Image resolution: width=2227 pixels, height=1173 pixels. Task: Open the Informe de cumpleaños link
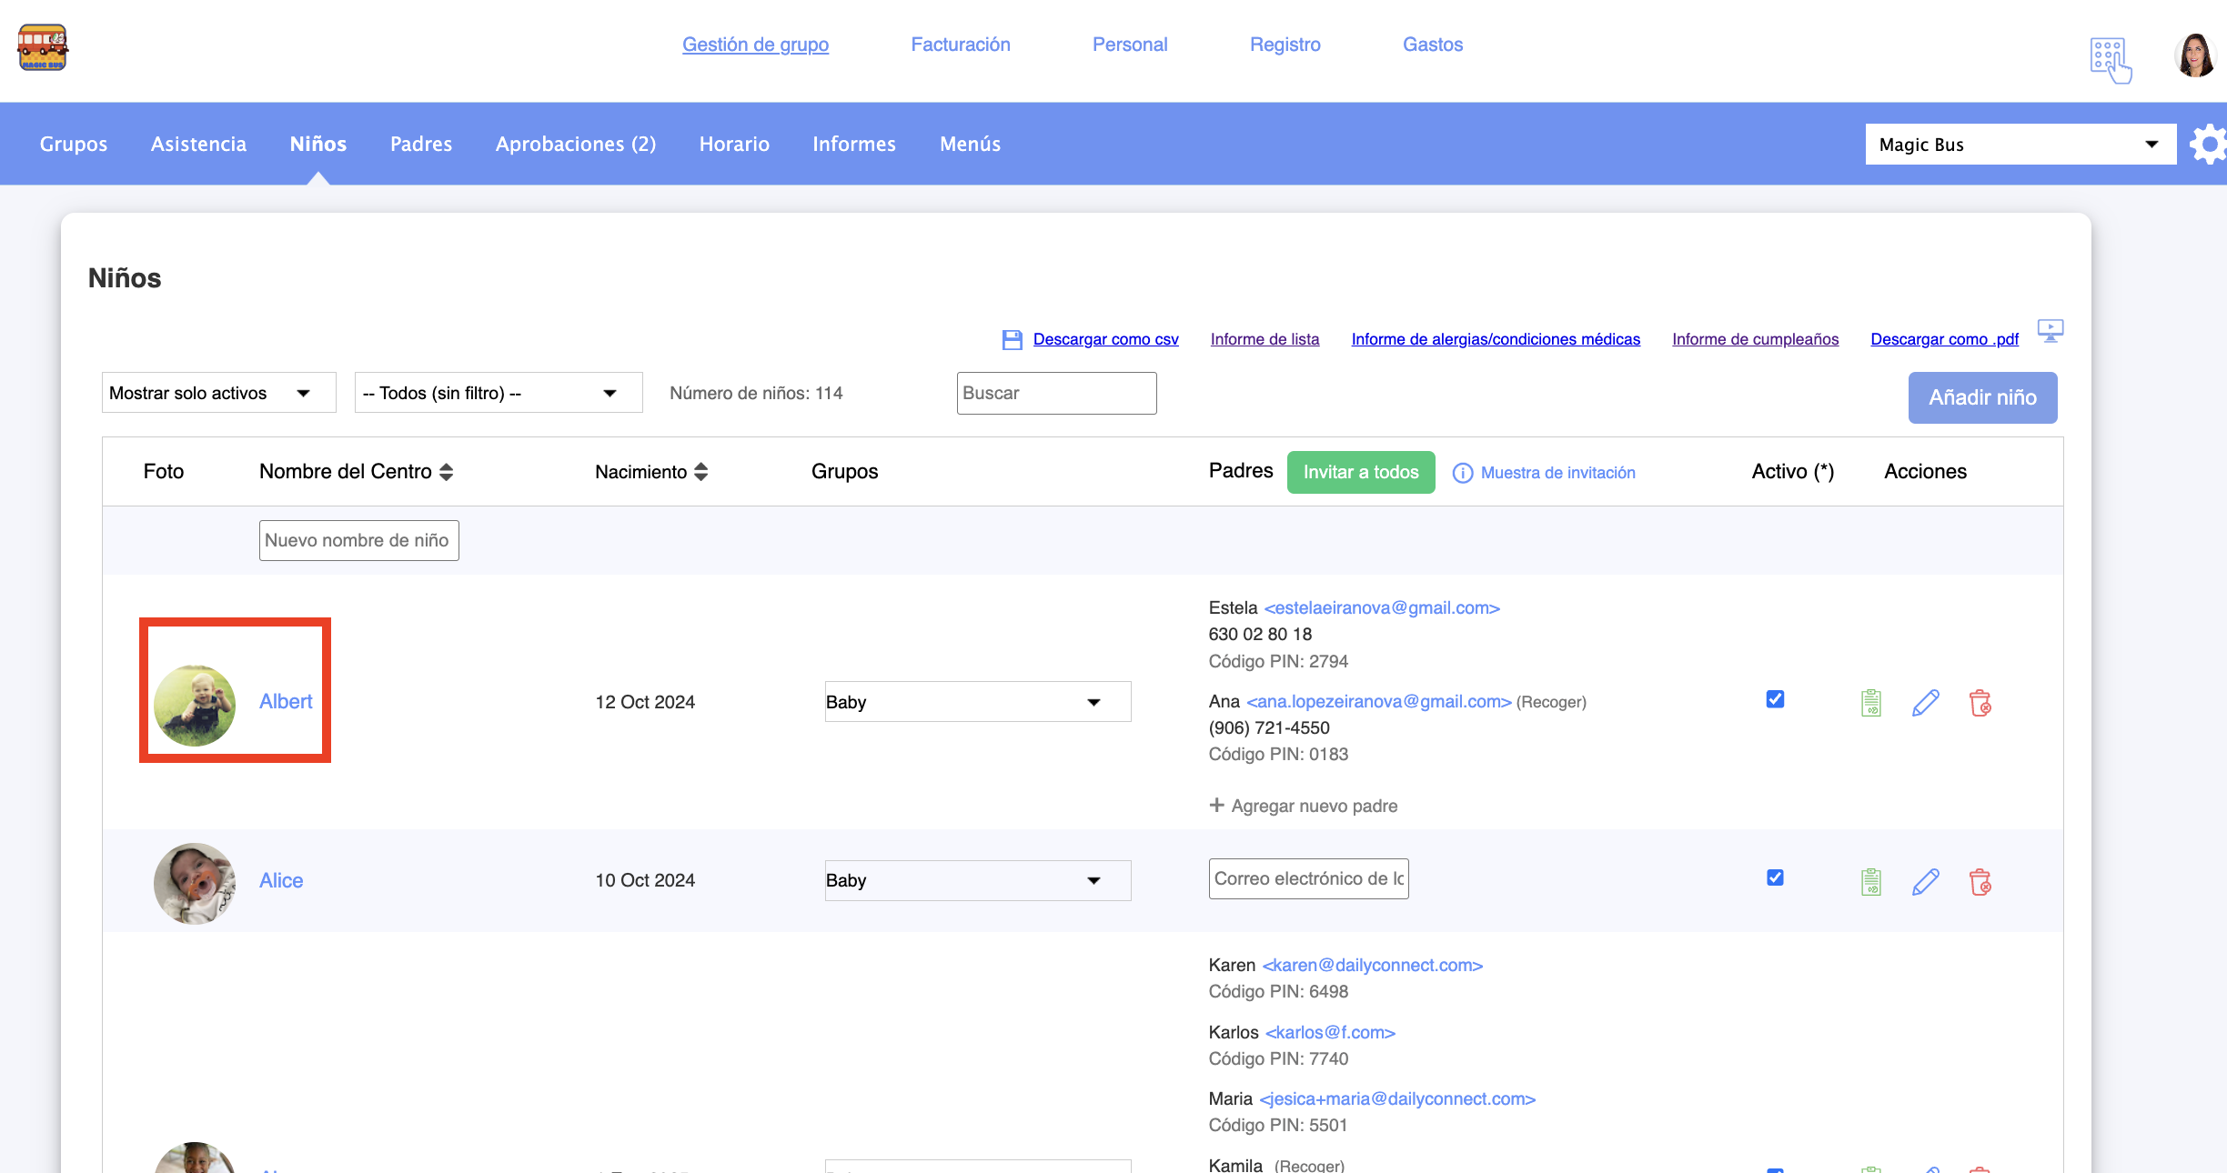click(x=1755, y=339)
